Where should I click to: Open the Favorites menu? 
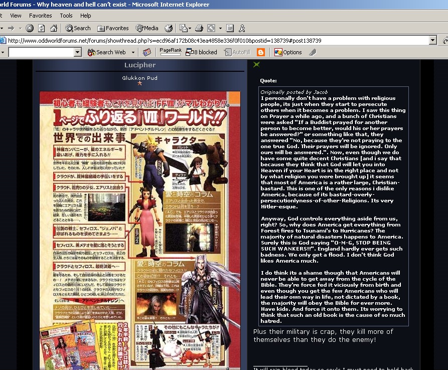pos(40,16)
